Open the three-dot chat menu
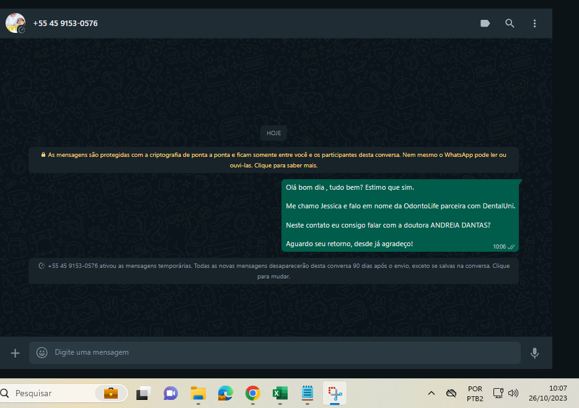 click(534, 24)
